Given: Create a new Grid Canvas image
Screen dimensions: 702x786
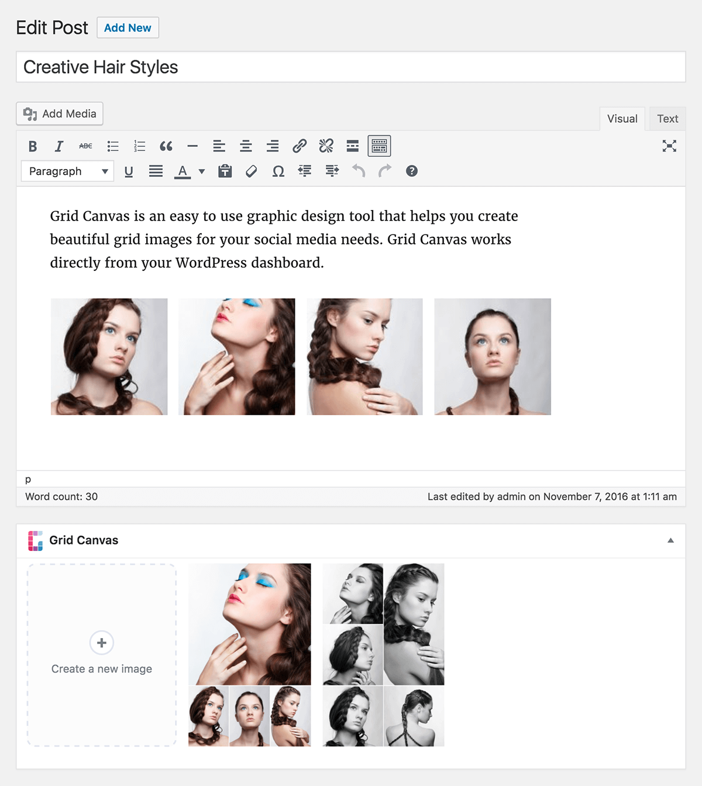Looking at the screenshot, I should [x=102, y=655].
